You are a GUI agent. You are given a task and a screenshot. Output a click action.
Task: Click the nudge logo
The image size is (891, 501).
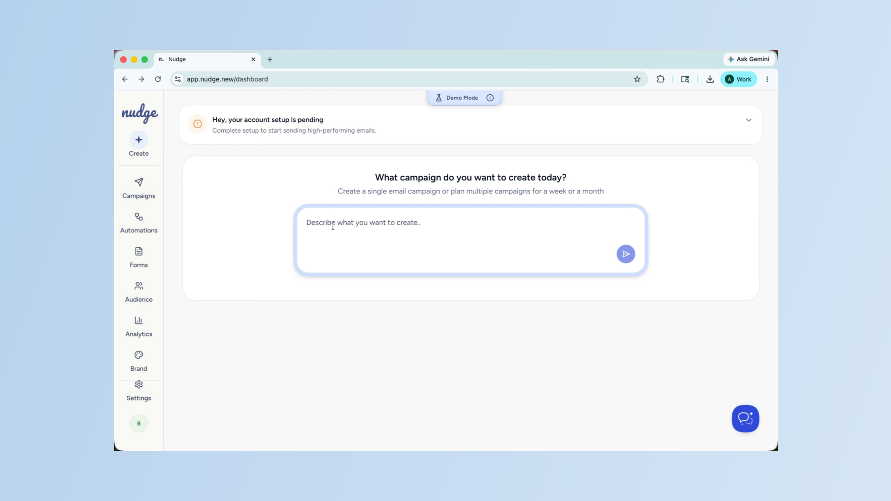[x=140, y=113]
